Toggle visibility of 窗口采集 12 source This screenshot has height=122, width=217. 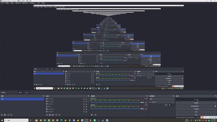coord(84,101)
